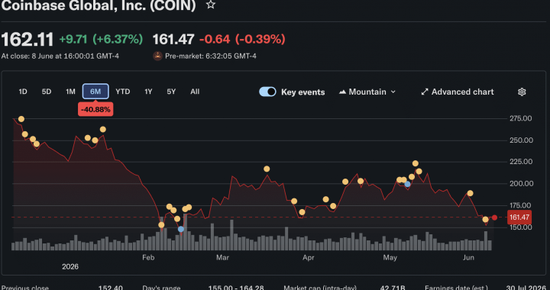Click the Apr label on date axis
Viewport: 550px width, 290px height.
tap(308, 258)
